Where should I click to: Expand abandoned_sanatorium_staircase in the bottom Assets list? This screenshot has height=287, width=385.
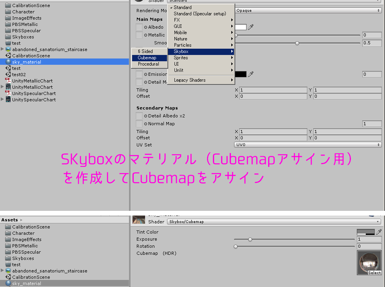(x=2, y=271)
